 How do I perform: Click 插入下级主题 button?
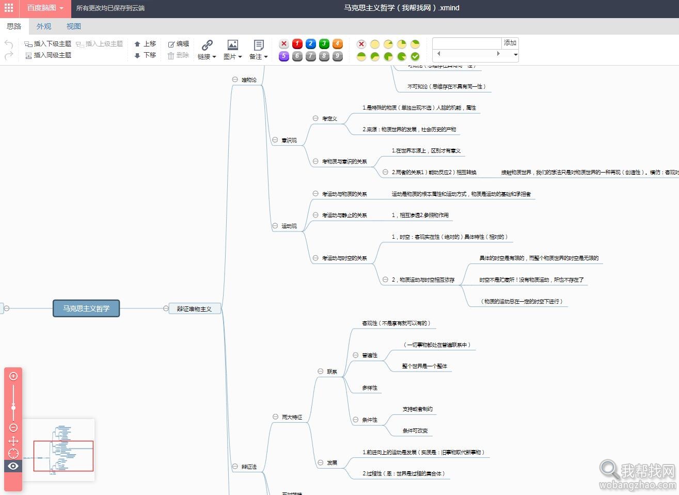tap(48, 44)
